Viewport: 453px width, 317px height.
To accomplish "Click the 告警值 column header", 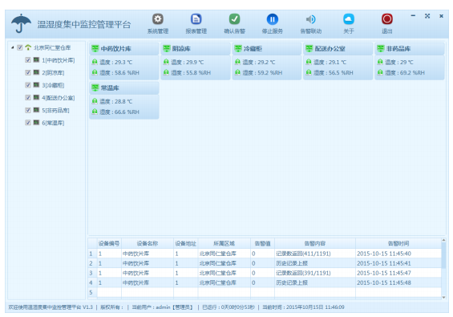I will point(263,243).
